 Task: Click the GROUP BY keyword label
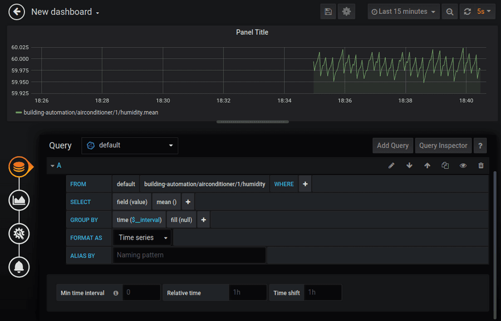click(84, 220)
